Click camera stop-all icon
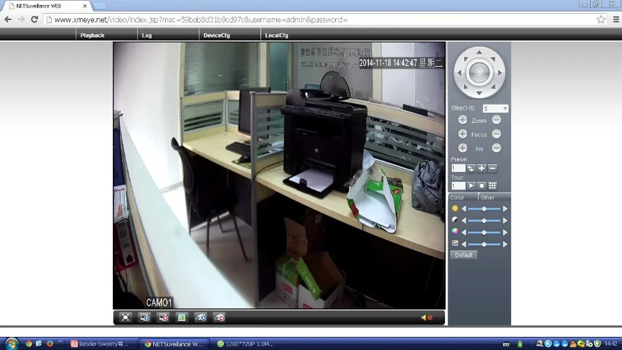The height and width of the screenshot is (350, 622). click(x=219, y=318)
